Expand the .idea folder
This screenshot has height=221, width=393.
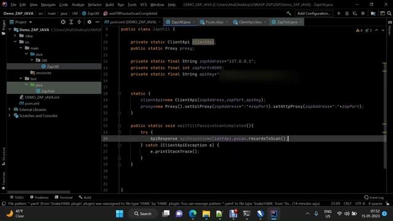[x=15, y=36]
